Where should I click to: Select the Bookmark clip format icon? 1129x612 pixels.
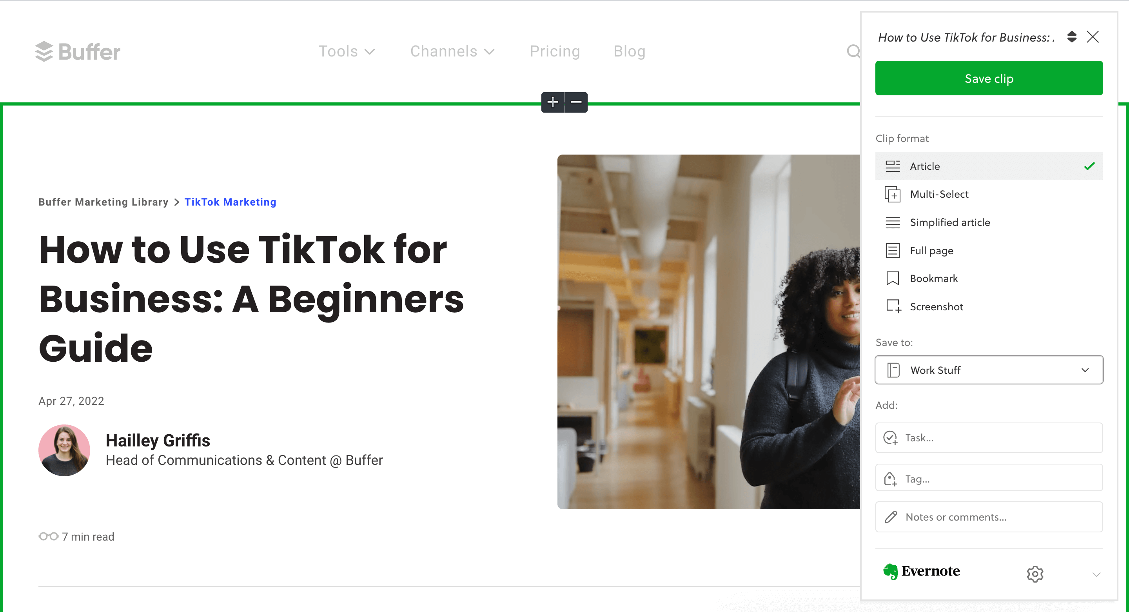click(x=893, y=278)
